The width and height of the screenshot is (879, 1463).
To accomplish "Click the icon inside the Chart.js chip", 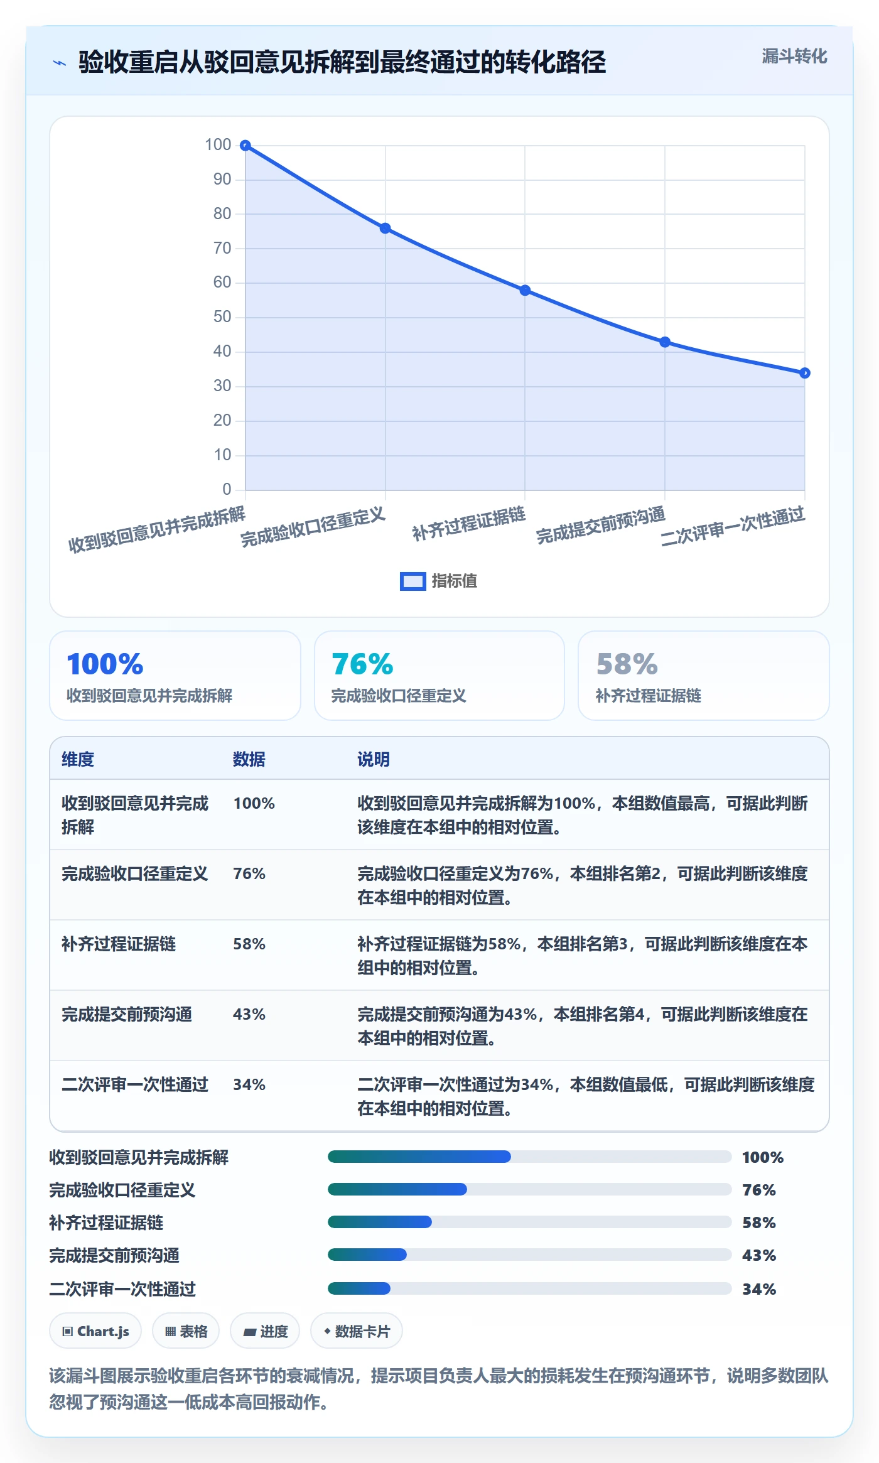I will (68, 1331).
